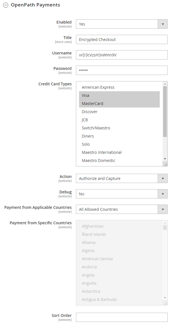Image resolution: width=171 pixels, height=327 pixels.
Task: Select Switch/Maestro card type
Action: pyautogui.click(x=119, y=128)
